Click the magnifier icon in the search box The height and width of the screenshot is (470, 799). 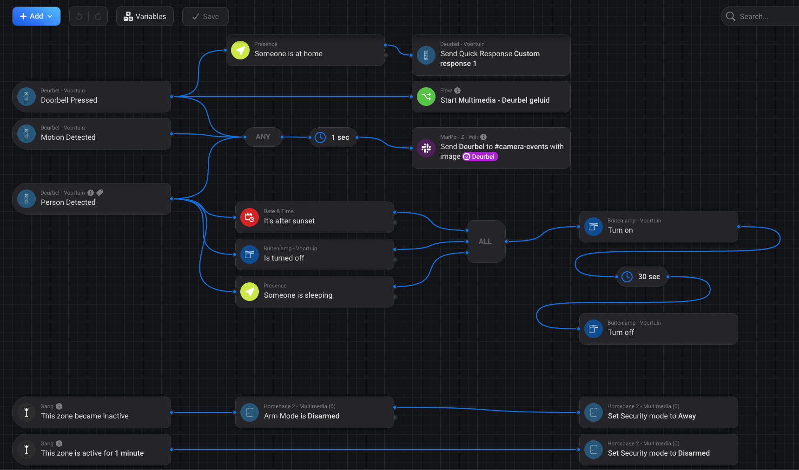[x=731, y=17]
